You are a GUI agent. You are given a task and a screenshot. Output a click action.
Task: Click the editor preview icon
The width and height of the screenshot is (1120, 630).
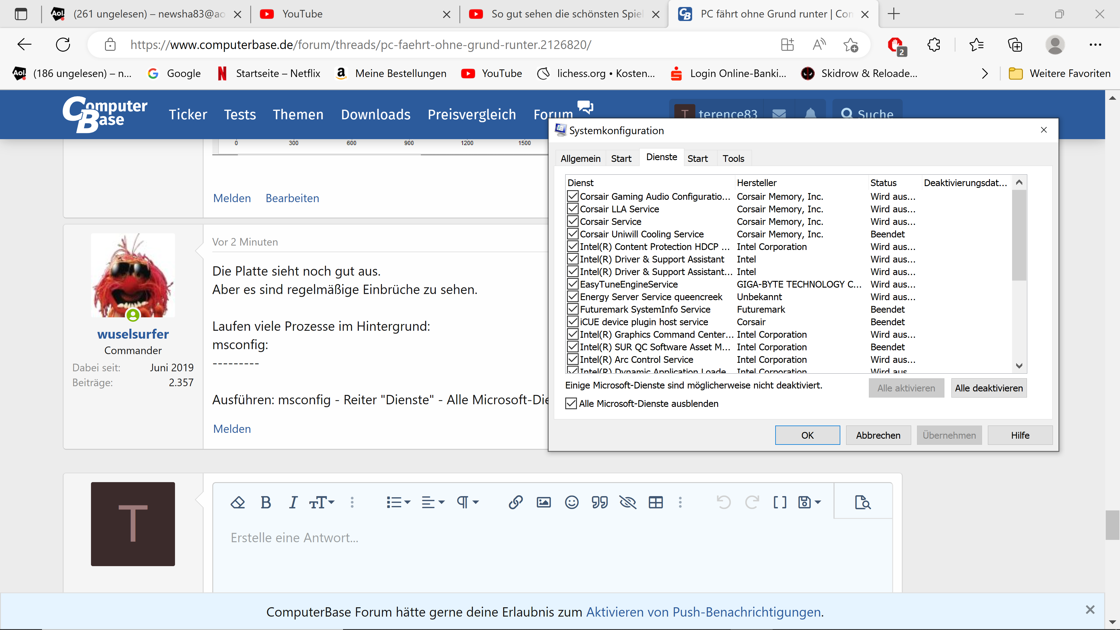point(863,503)
